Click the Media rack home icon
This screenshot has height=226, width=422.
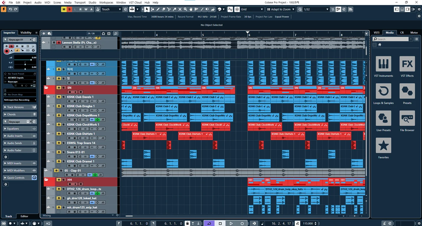click(x=380, y=45)
